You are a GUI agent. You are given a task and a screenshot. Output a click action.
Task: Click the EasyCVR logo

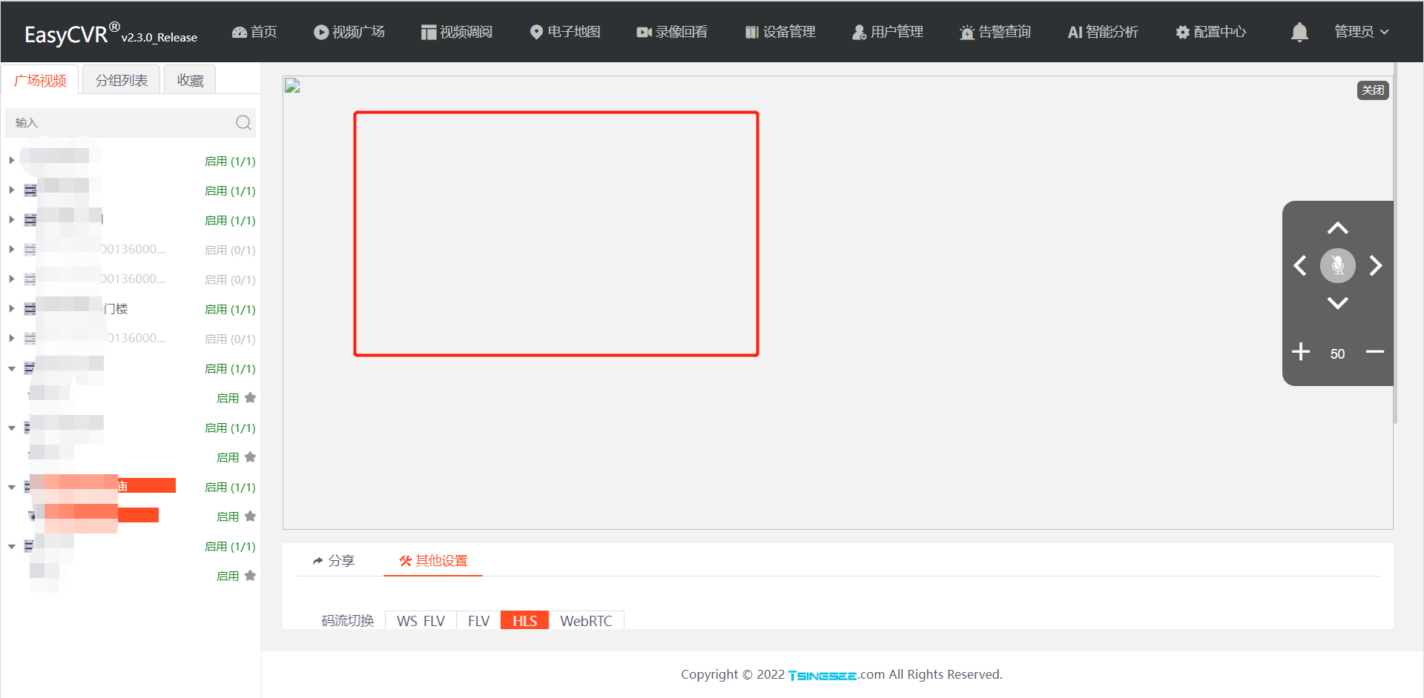coord(111,33)
